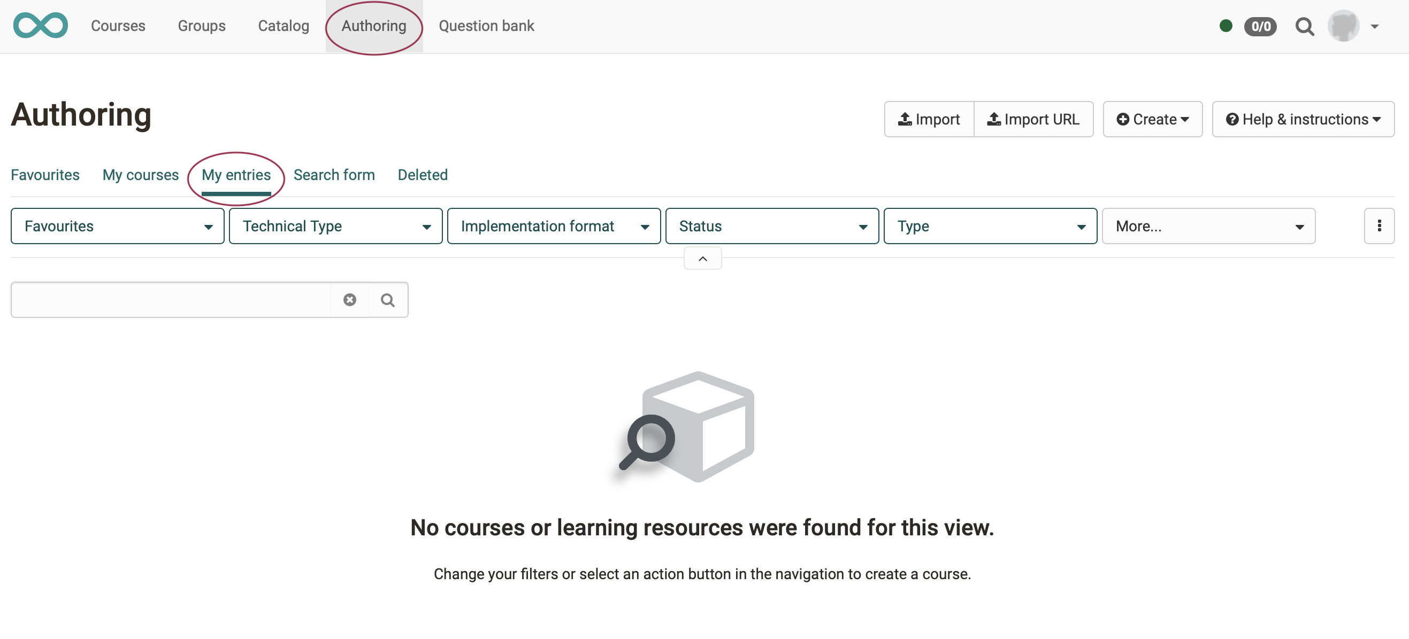Click the OpenOlat infinity logo
The height and width of the screenshot is (639, 1409).
point(41,26)
